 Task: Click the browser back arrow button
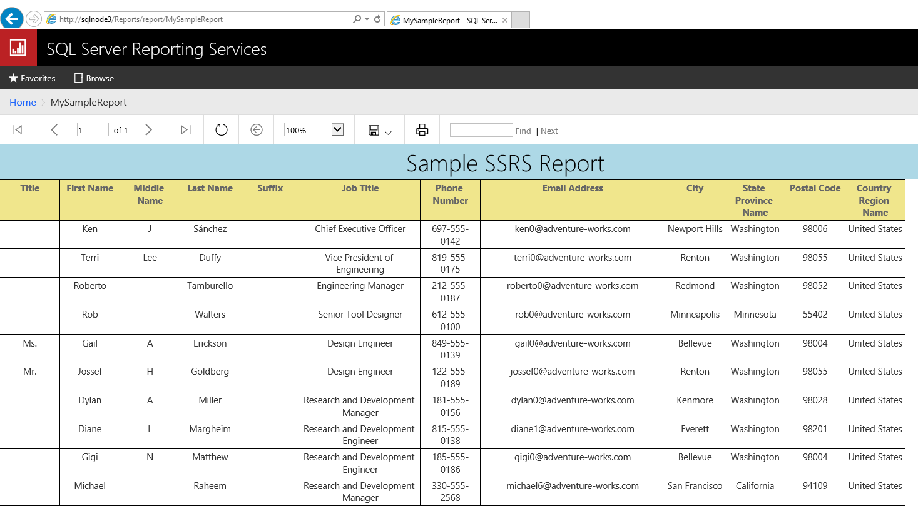(12, 19)
